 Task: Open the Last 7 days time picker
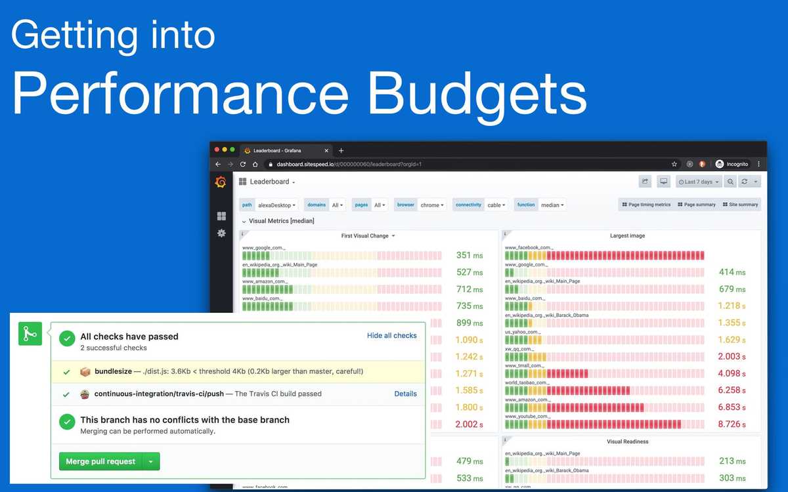[698, 181]
